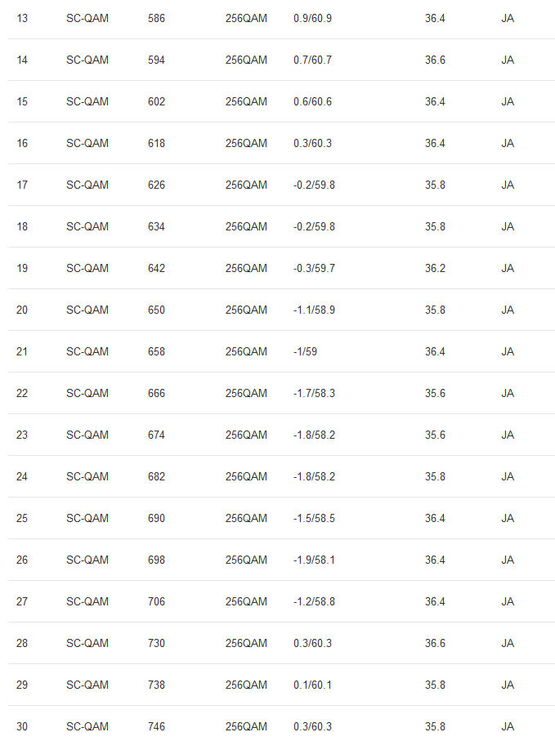Click the -1.9/58.1 power cell
The height and width of the screenshot is (741, 555).
[314, 560]
